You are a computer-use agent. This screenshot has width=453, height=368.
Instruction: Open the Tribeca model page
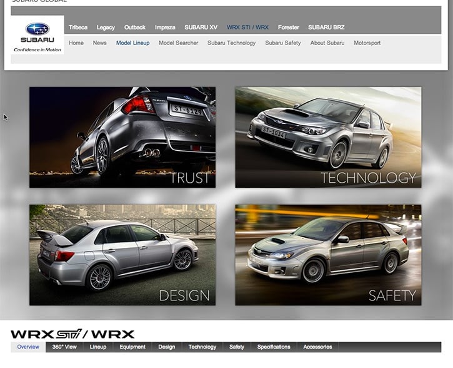coord(78,28)
